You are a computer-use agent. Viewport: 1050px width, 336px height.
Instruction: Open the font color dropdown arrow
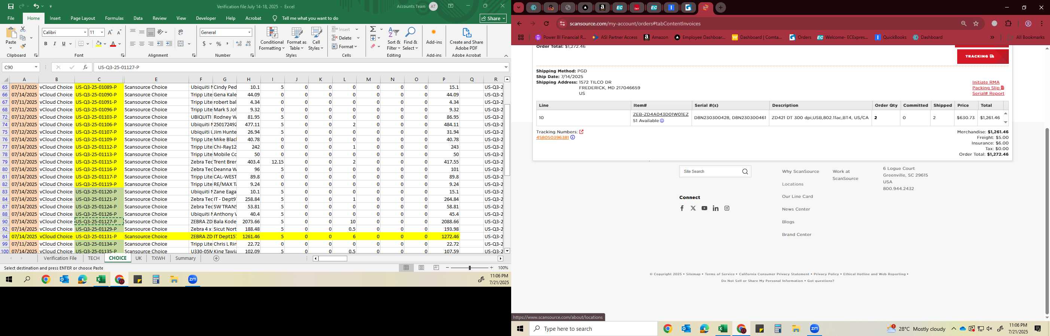119,44
